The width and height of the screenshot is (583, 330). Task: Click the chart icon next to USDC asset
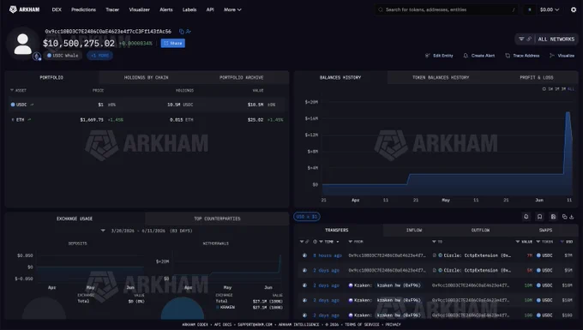pos(32,105)
